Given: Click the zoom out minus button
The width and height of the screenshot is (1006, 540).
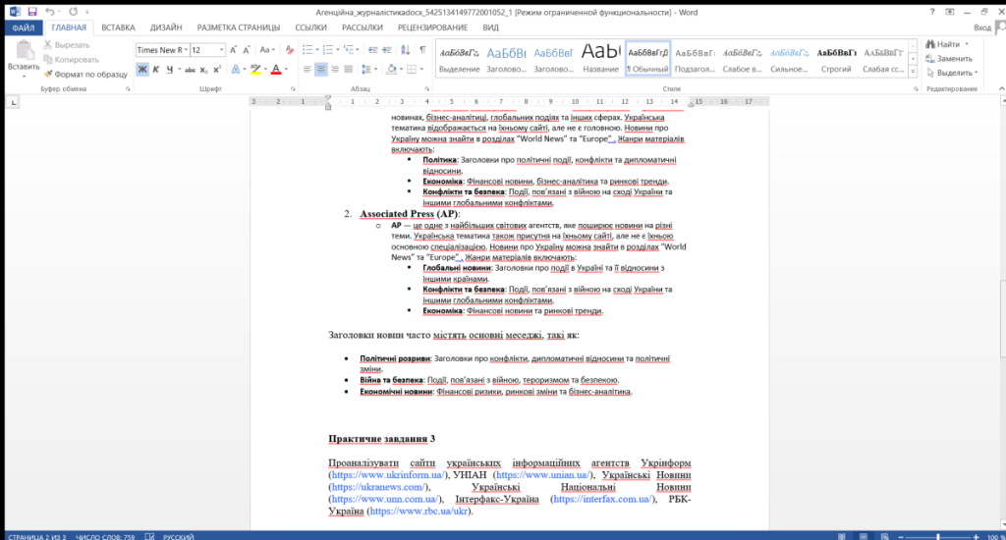Looking at the screenshot, I should pyautogui.click(x=901, y=536).
